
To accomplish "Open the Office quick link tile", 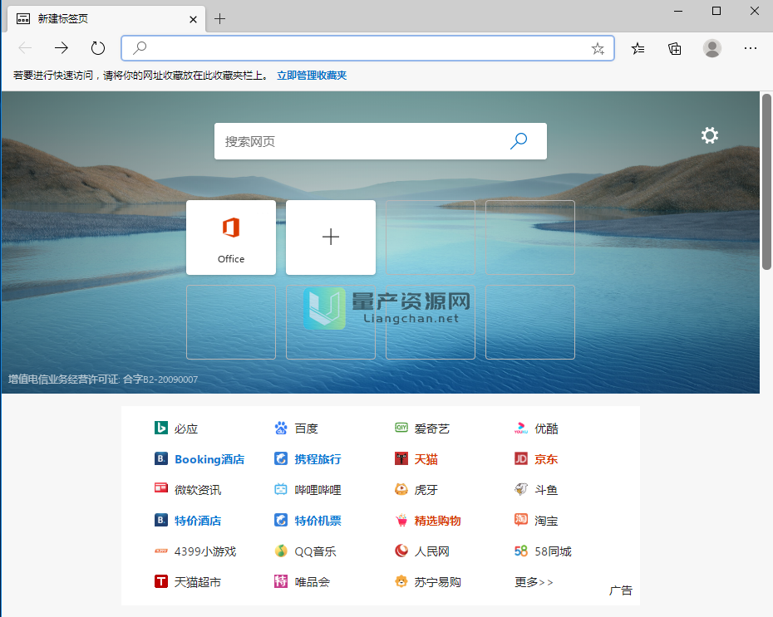I will click(x=231, y=237).
